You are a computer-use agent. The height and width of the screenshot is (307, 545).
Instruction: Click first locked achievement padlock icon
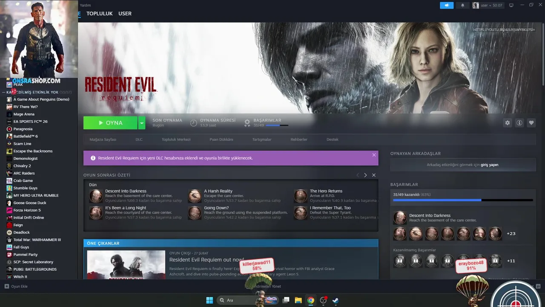[400, 261]
